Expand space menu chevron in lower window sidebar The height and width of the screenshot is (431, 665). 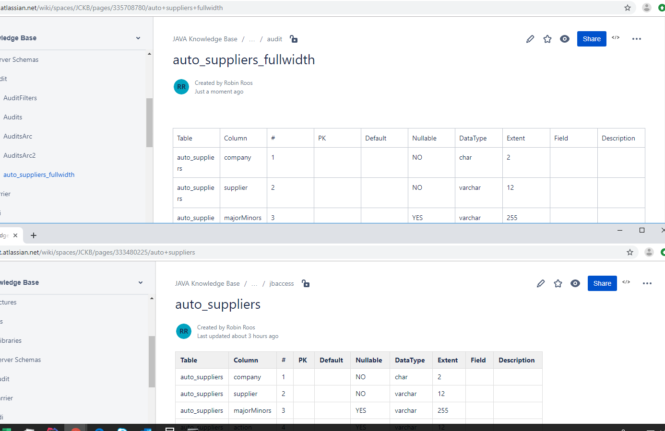click(x=141, y=282)
